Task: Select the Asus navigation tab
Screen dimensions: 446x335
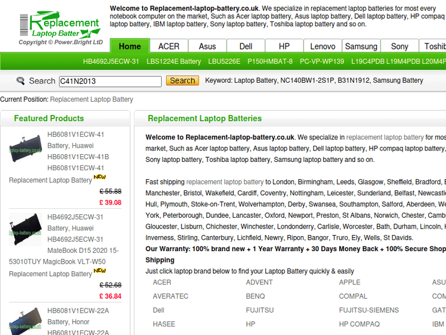Action: (x=208, y=46)
